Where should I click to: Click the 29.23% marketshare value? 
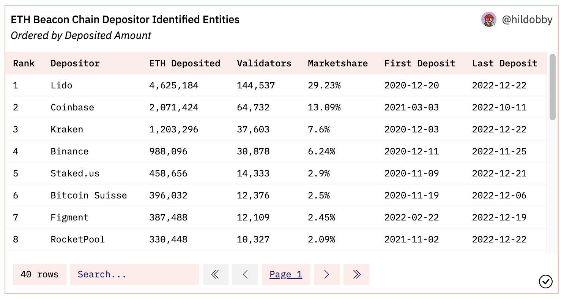[x=324, y=85]
